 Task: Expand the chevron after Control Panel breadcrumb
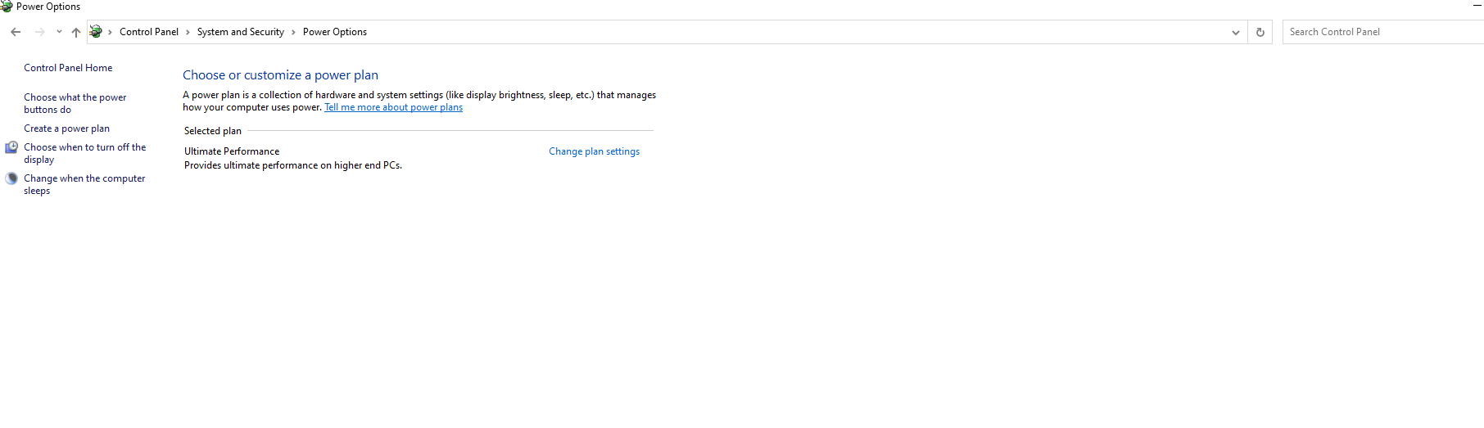(188, 32)
